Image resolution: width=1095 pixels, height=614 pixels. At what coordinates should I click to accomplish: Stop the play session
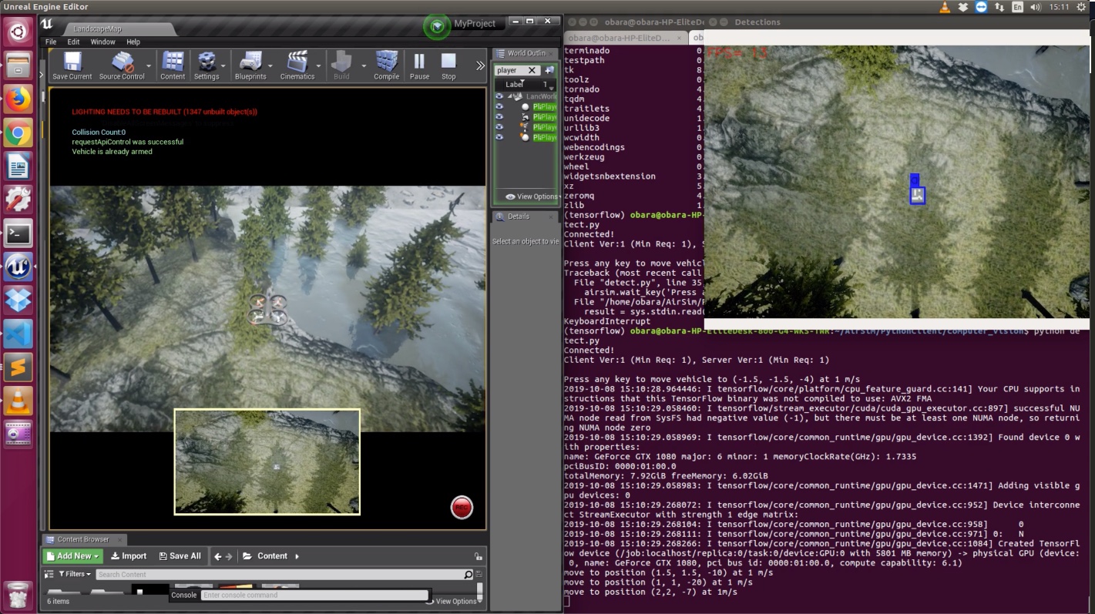tap(448, 66)
